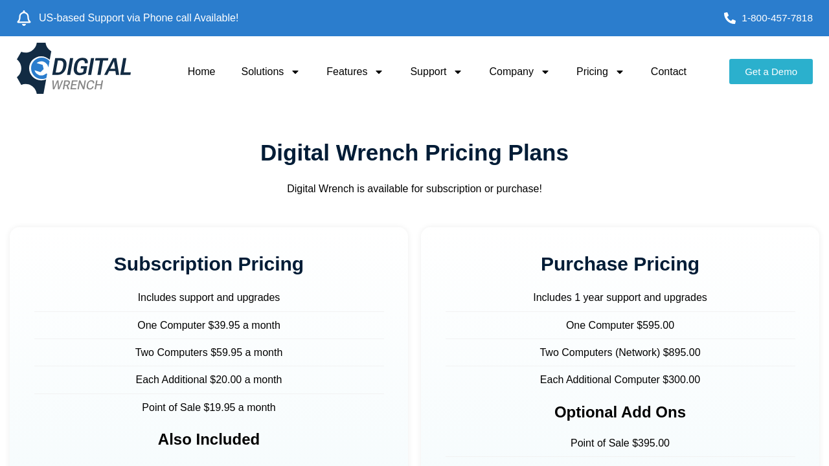829x466 pixels.
Task: Click the Digital Wrench logo
Action: click(x=74, y=69)
